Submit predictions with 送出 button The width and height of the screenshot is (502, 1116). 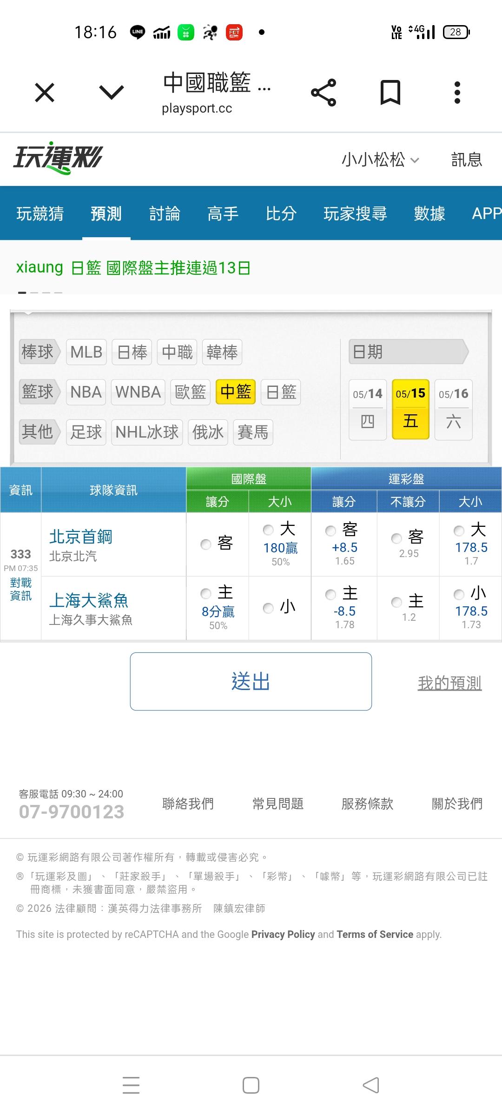[x=251, y=681]
